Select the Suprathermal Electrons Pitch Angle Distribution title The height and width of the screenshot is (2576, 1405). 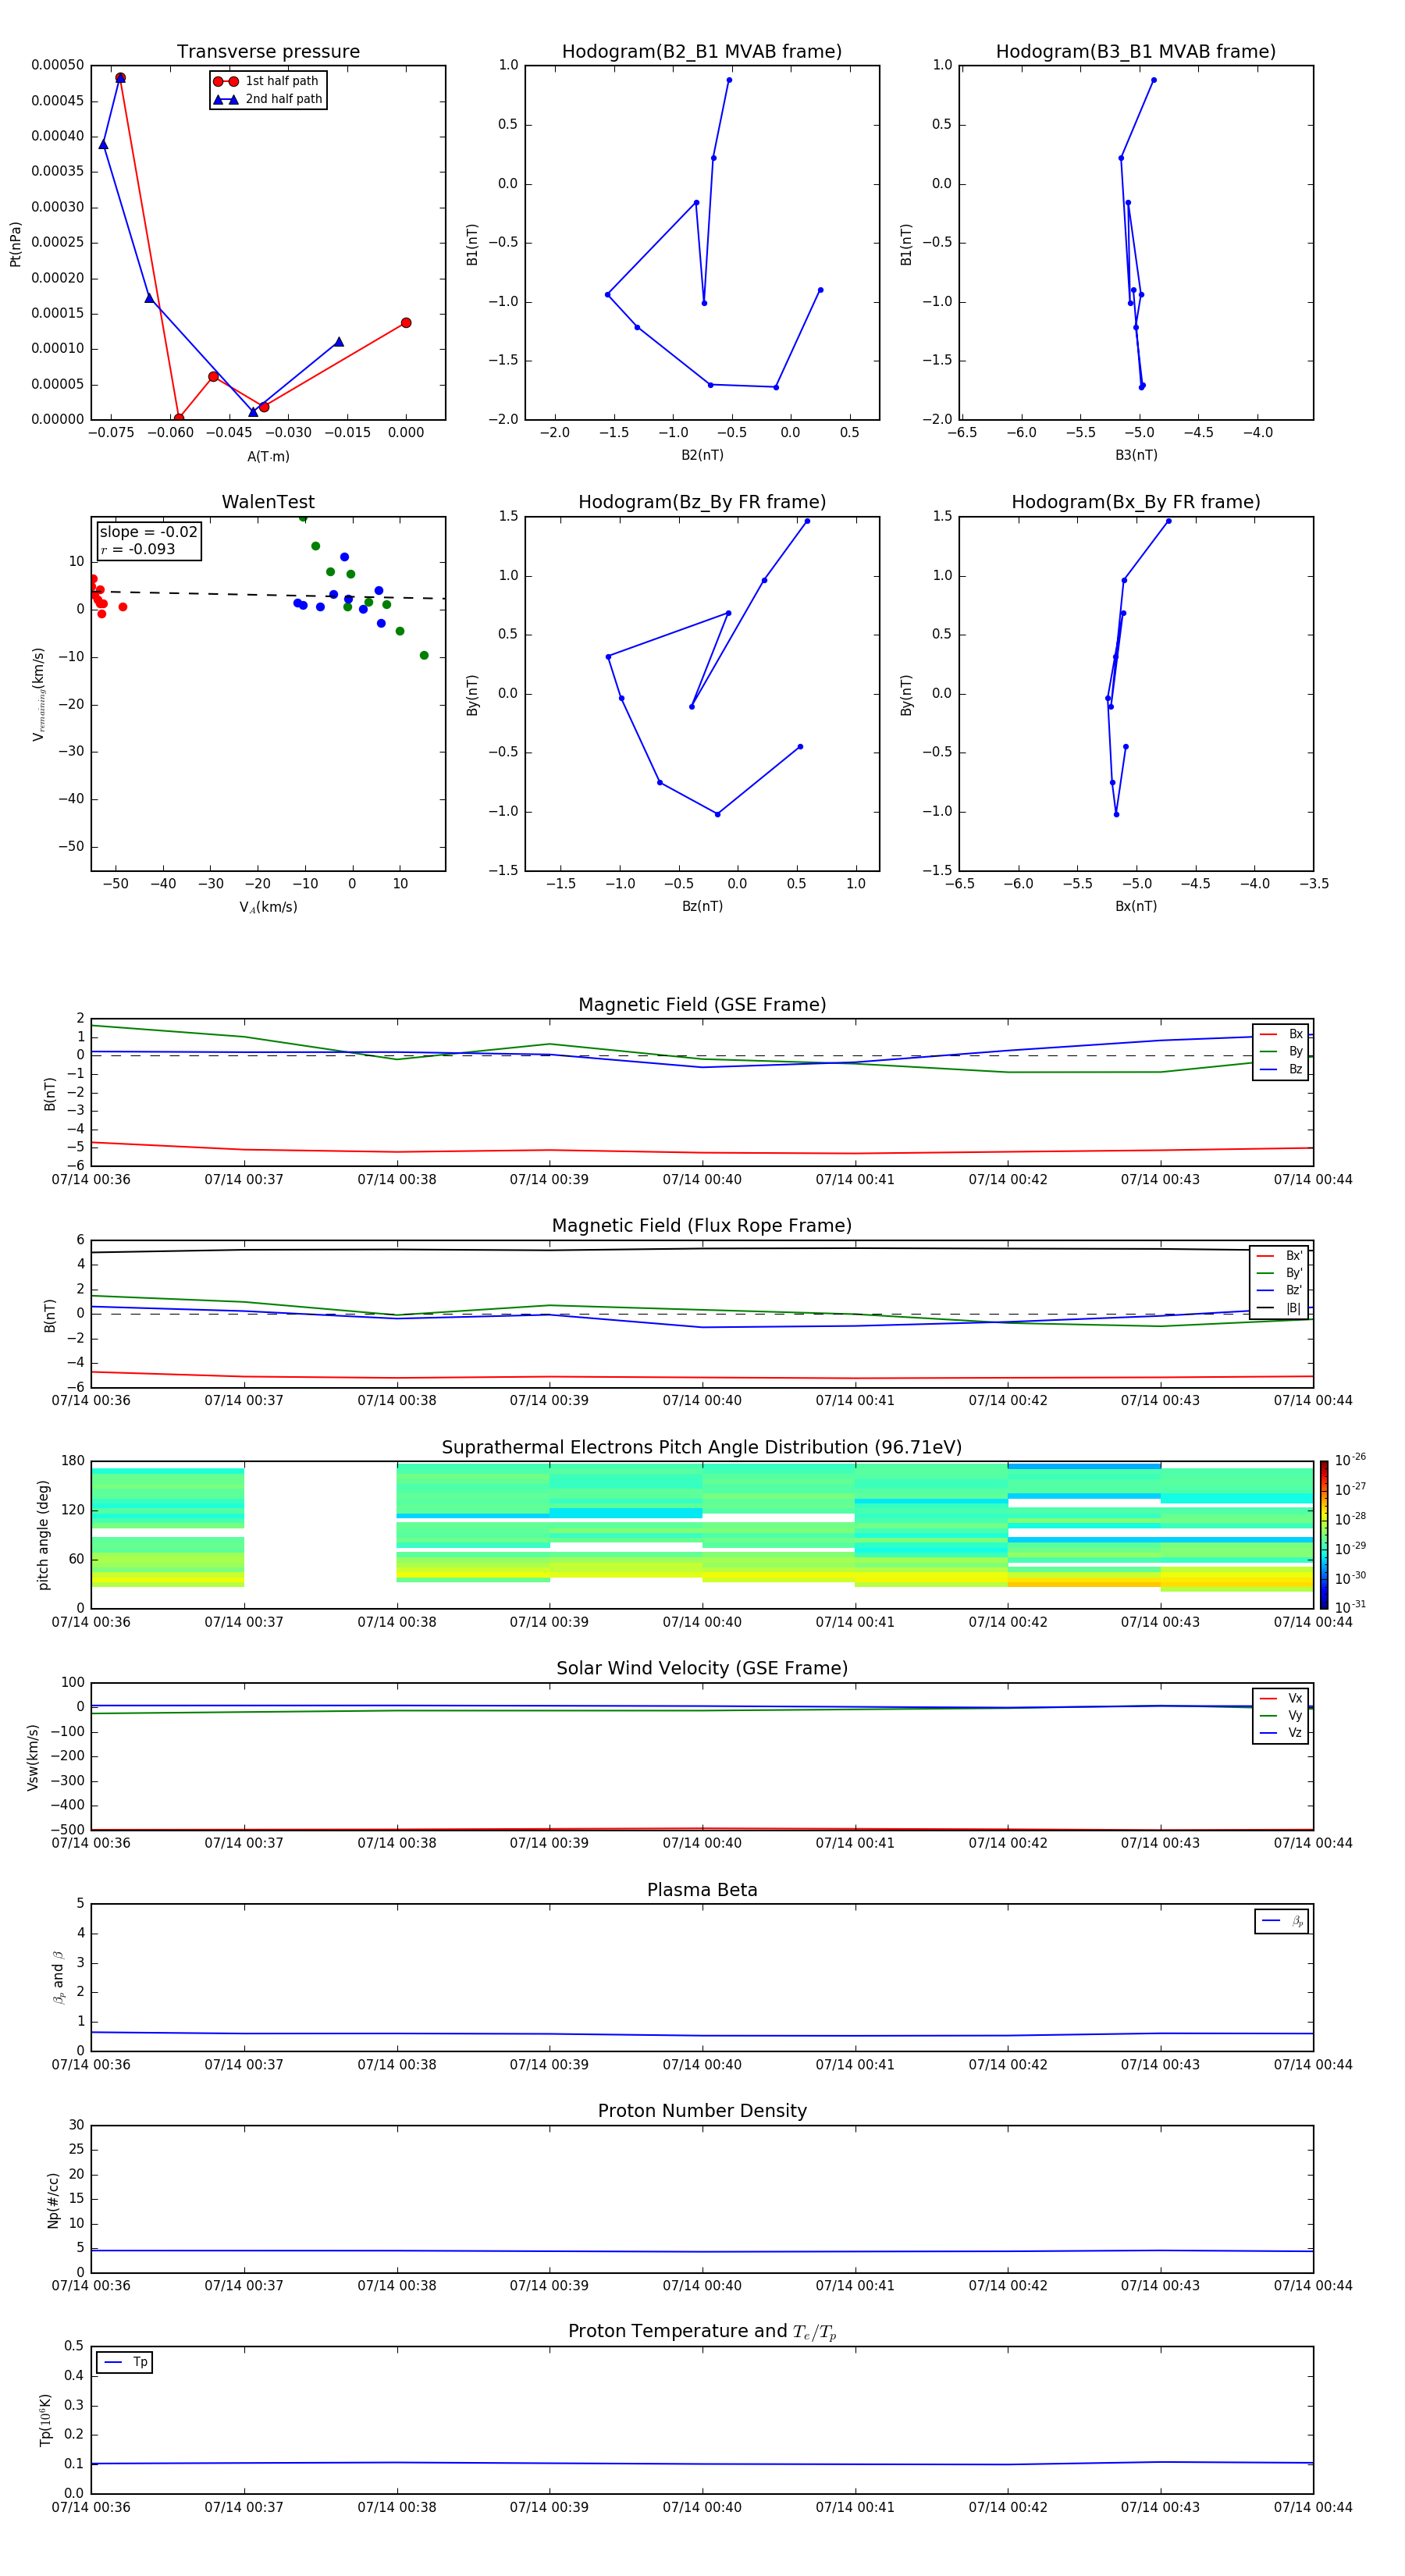tap(702, 1448)
